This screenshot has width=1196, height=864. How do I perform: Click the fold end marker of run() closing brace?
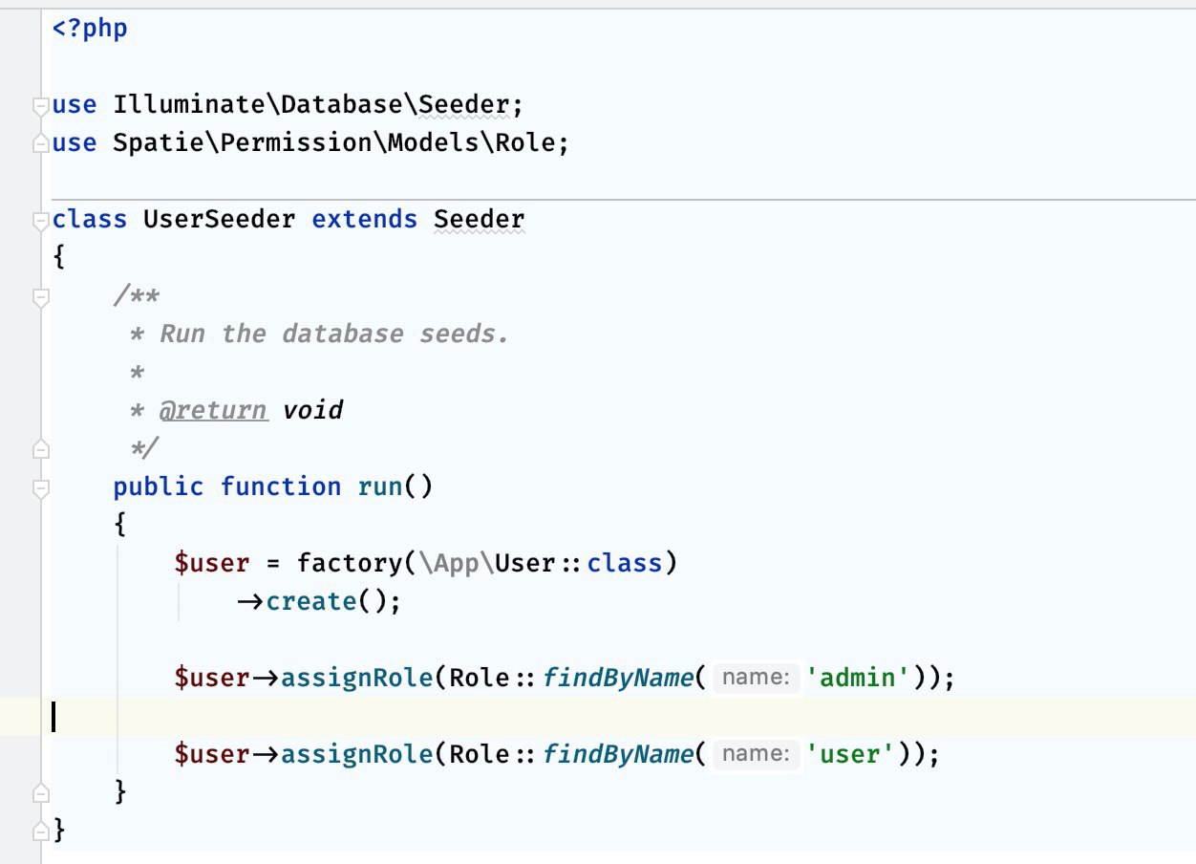click(40, 792)
